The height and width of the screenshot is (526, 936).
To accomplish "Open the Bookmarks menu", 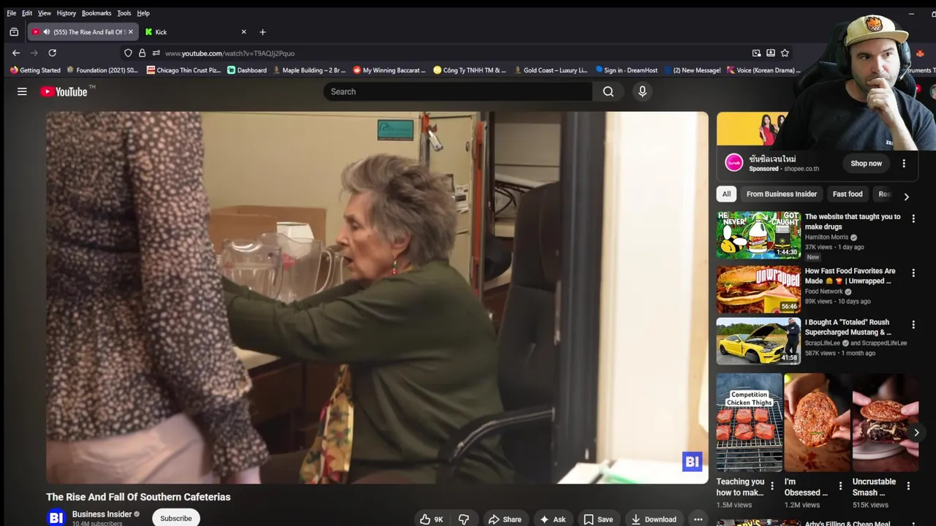I will (x=97, y=13).
